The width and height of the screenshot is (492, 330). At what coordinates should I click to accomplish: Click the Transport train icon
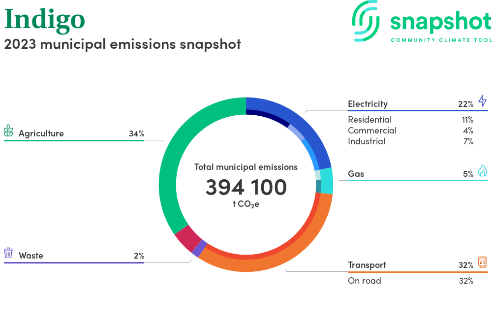pos(483,263)
